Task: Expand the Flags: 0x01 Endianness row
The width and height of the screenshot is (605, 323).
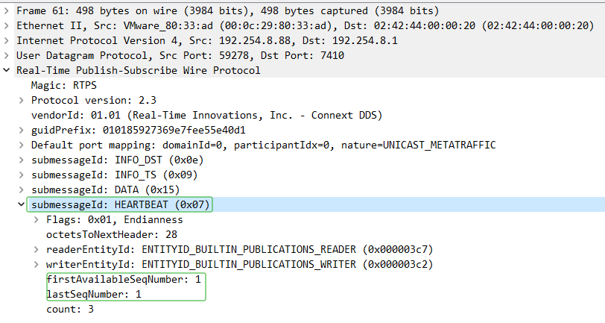Action: [x=37, y=219]
